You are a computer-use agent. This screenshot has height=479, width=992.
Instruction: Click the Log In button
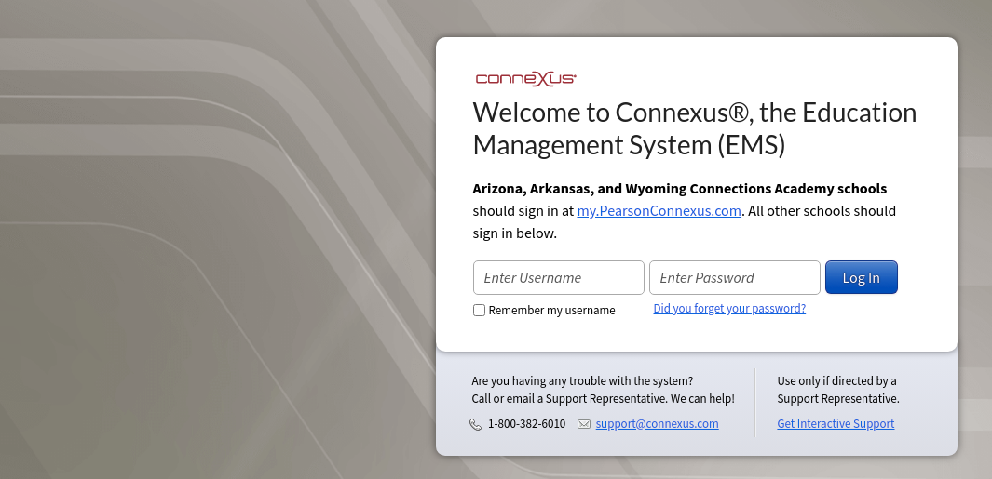(861, 277)
